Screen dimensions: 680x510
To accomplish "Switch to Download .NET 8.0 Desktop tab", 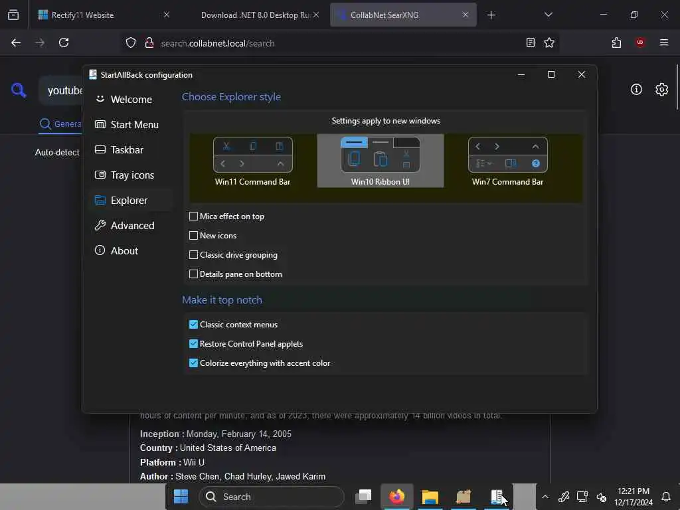I will (x=256, y=15).
